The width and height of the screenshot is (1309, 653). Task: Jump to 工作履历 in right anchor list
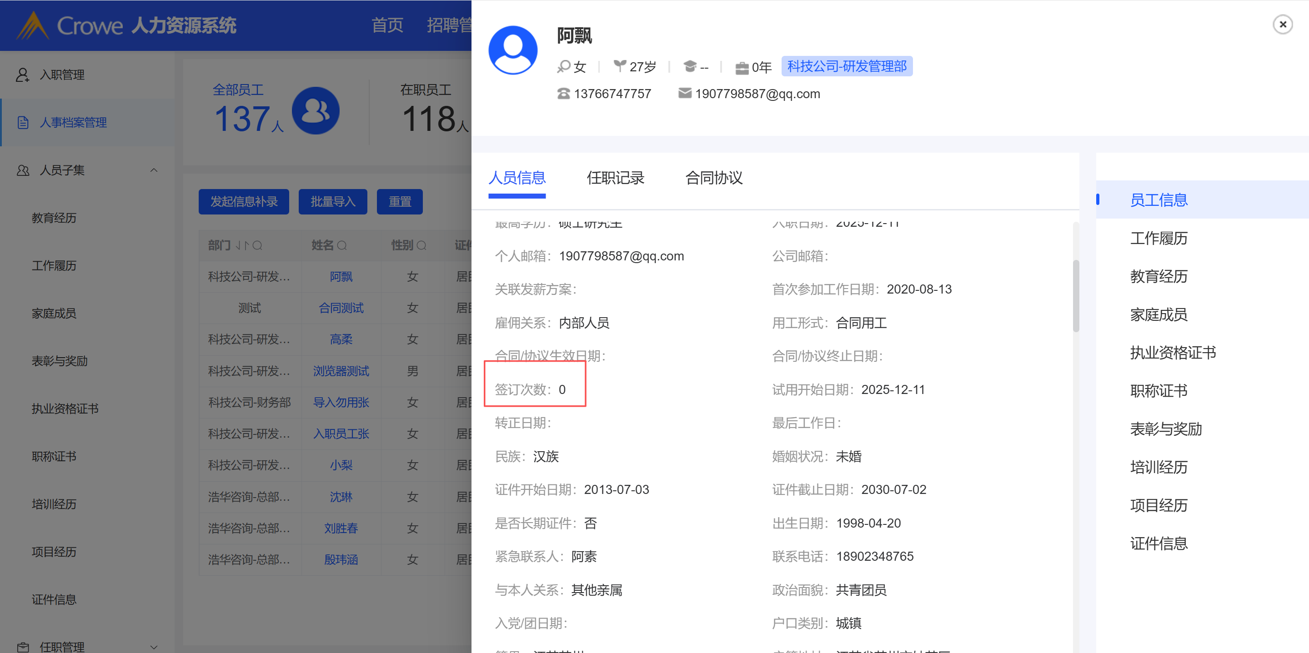coord(1158,238)
